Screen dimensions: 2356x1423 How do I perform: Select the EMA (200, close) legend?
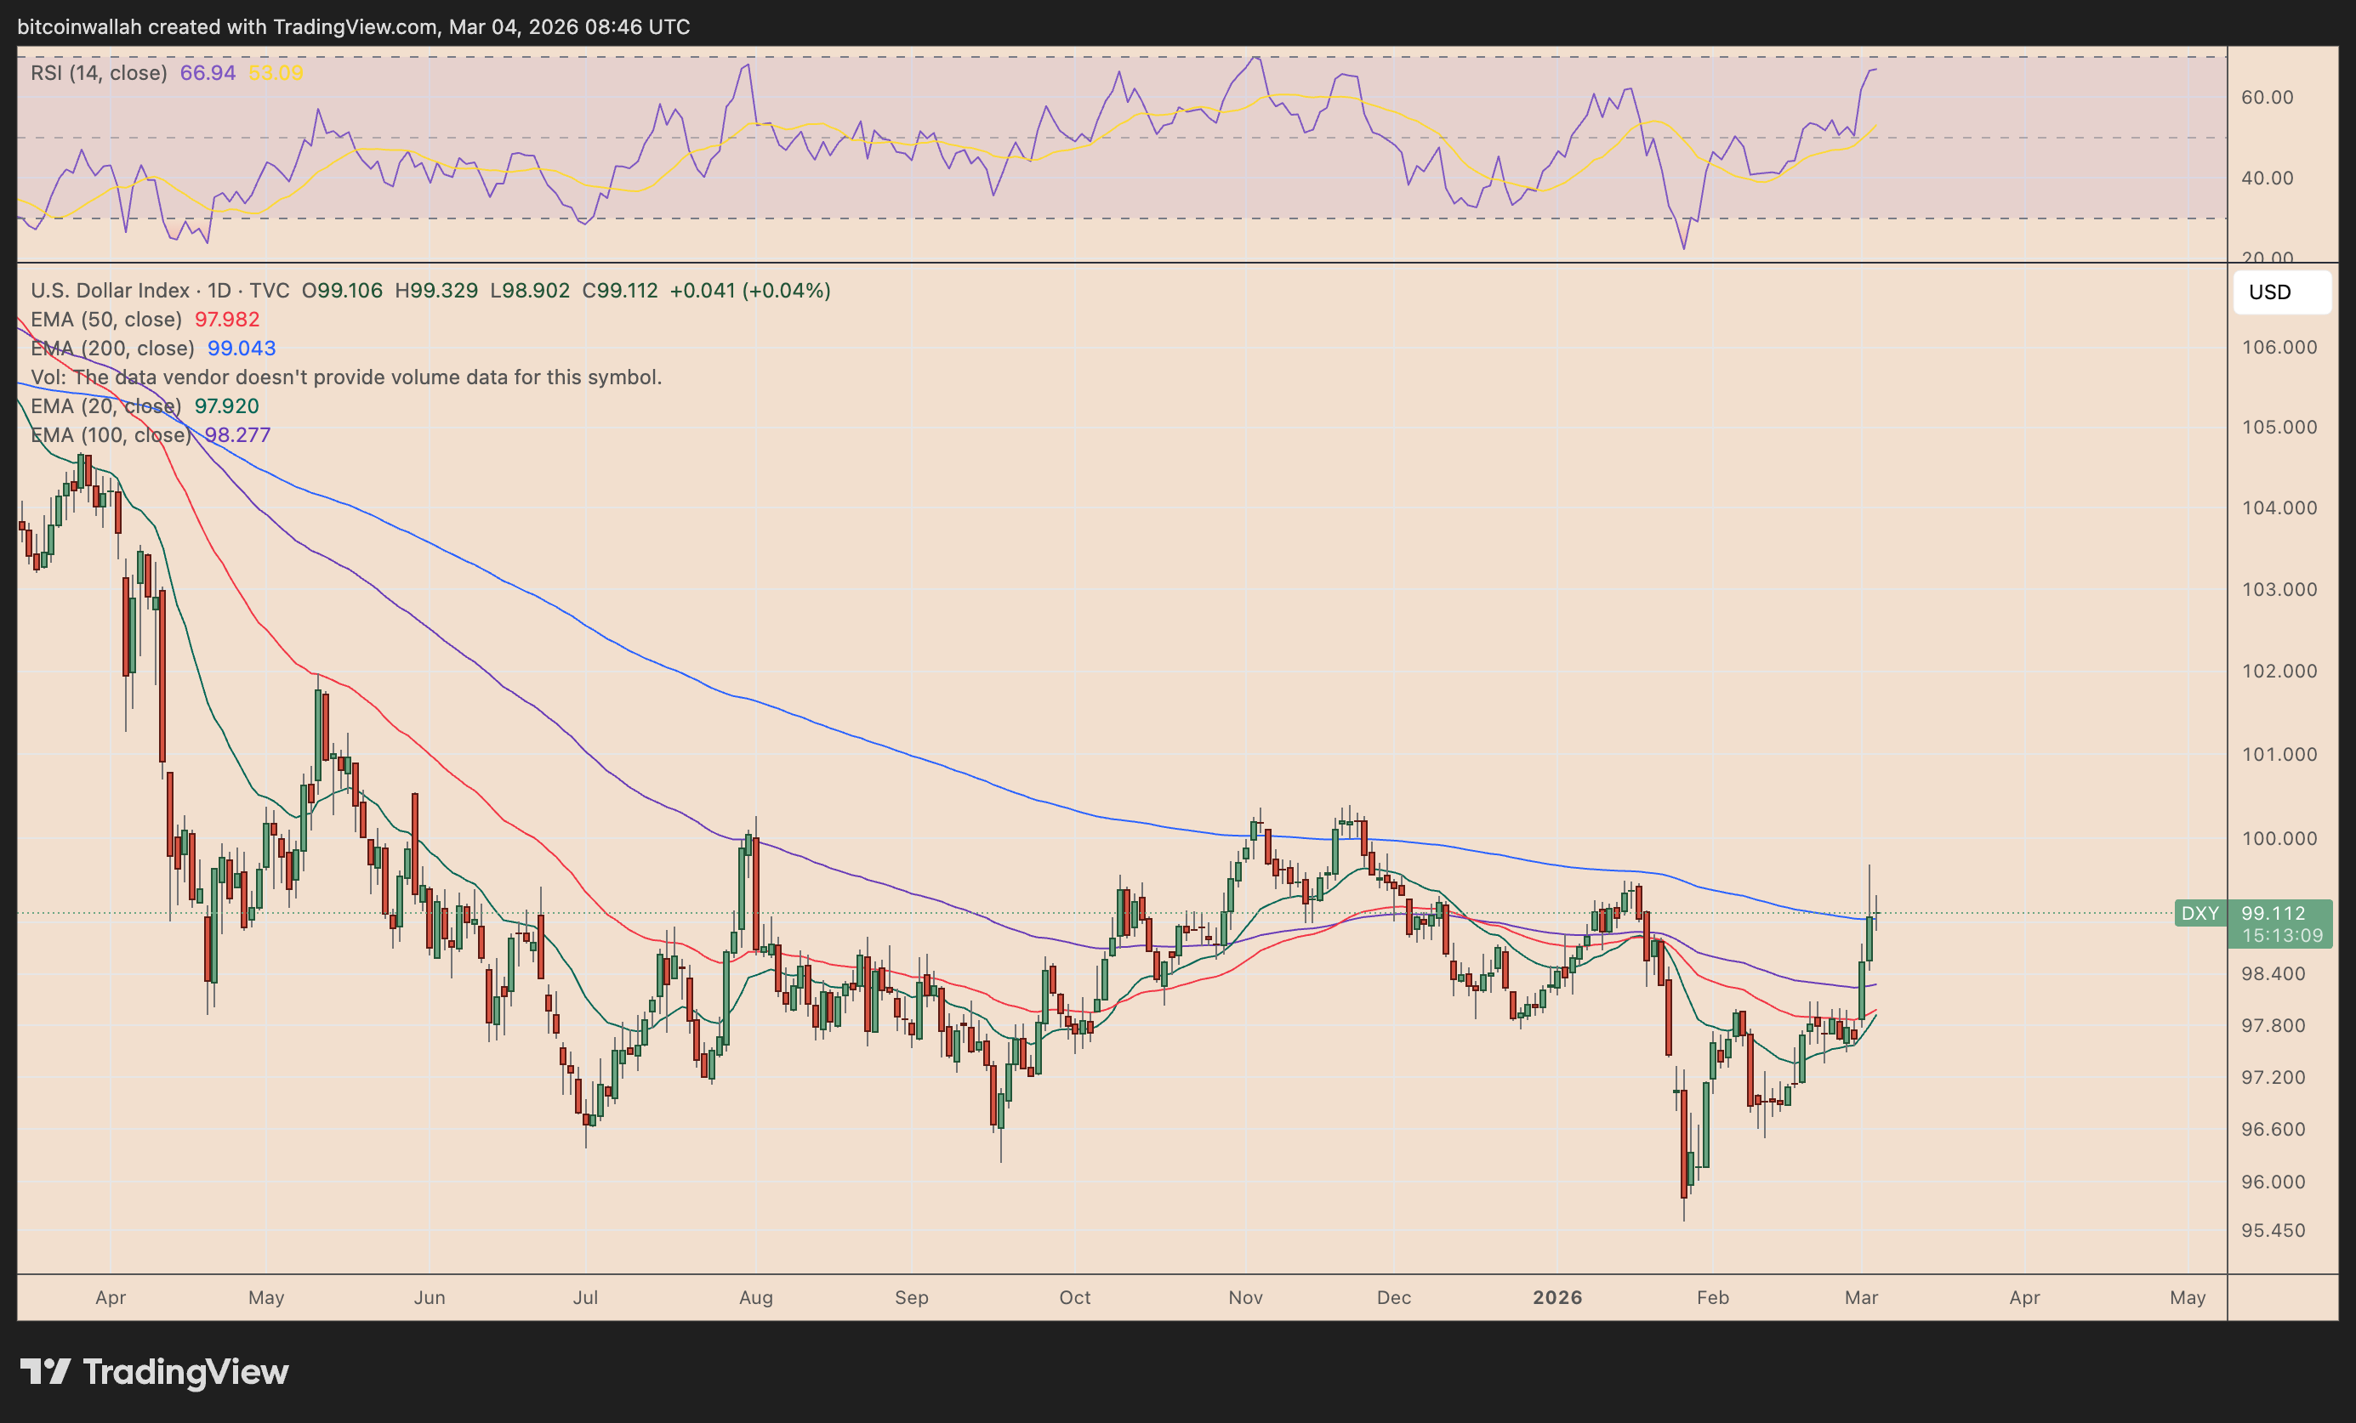[x=112, y=348]
